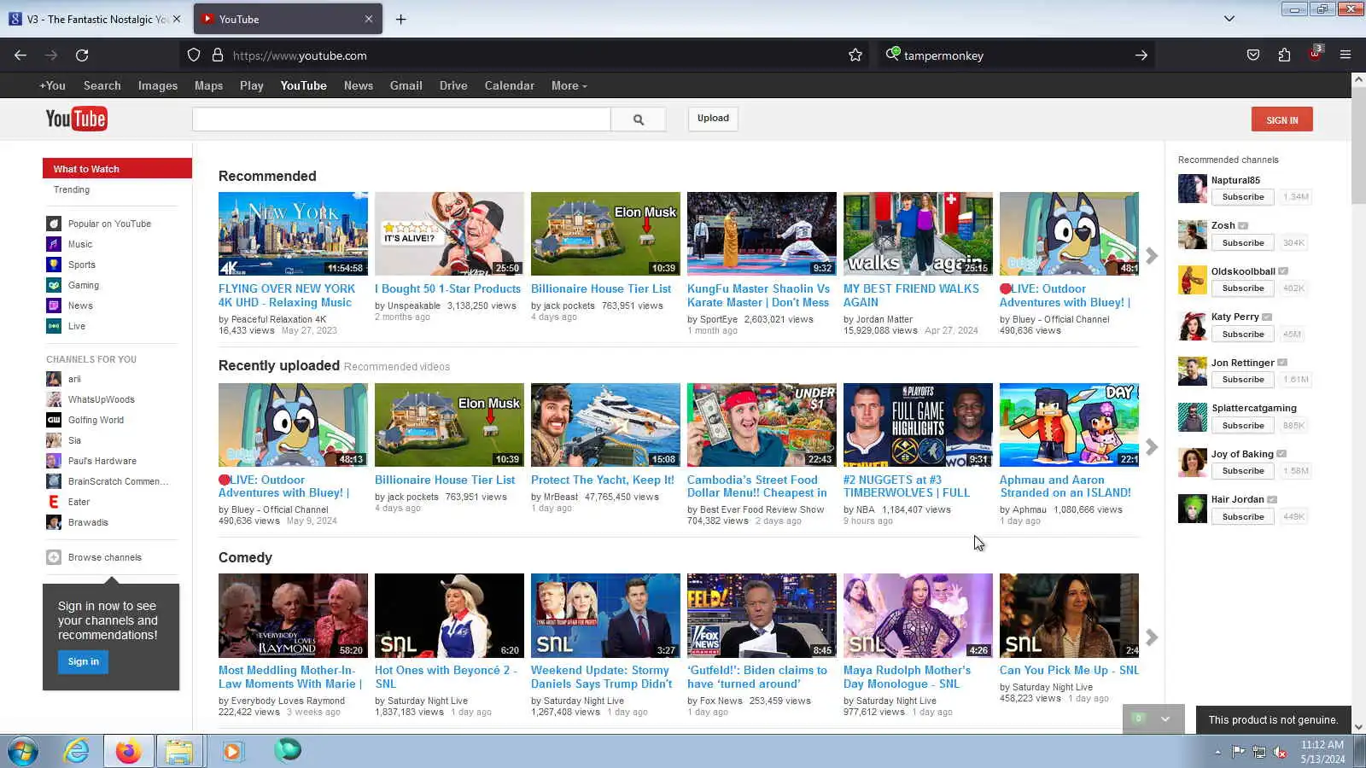Launch Internet Explorer from the taskbar
Screen dimensions: 1366x768
point(77,751)
